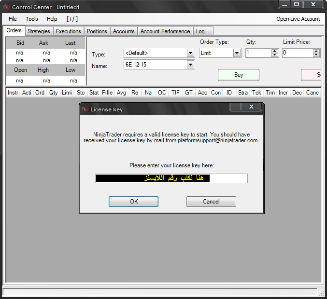
Task: Expand the Order Type Limit dropdown
Action: click(x=237, y=53)
